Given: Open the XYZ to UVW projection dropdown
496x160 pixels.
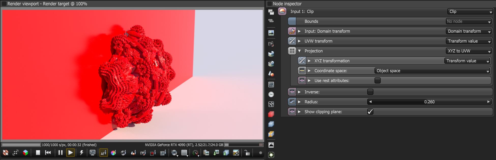Looking at the screenshot, I should pyautogui.click(x=469, y=51).
